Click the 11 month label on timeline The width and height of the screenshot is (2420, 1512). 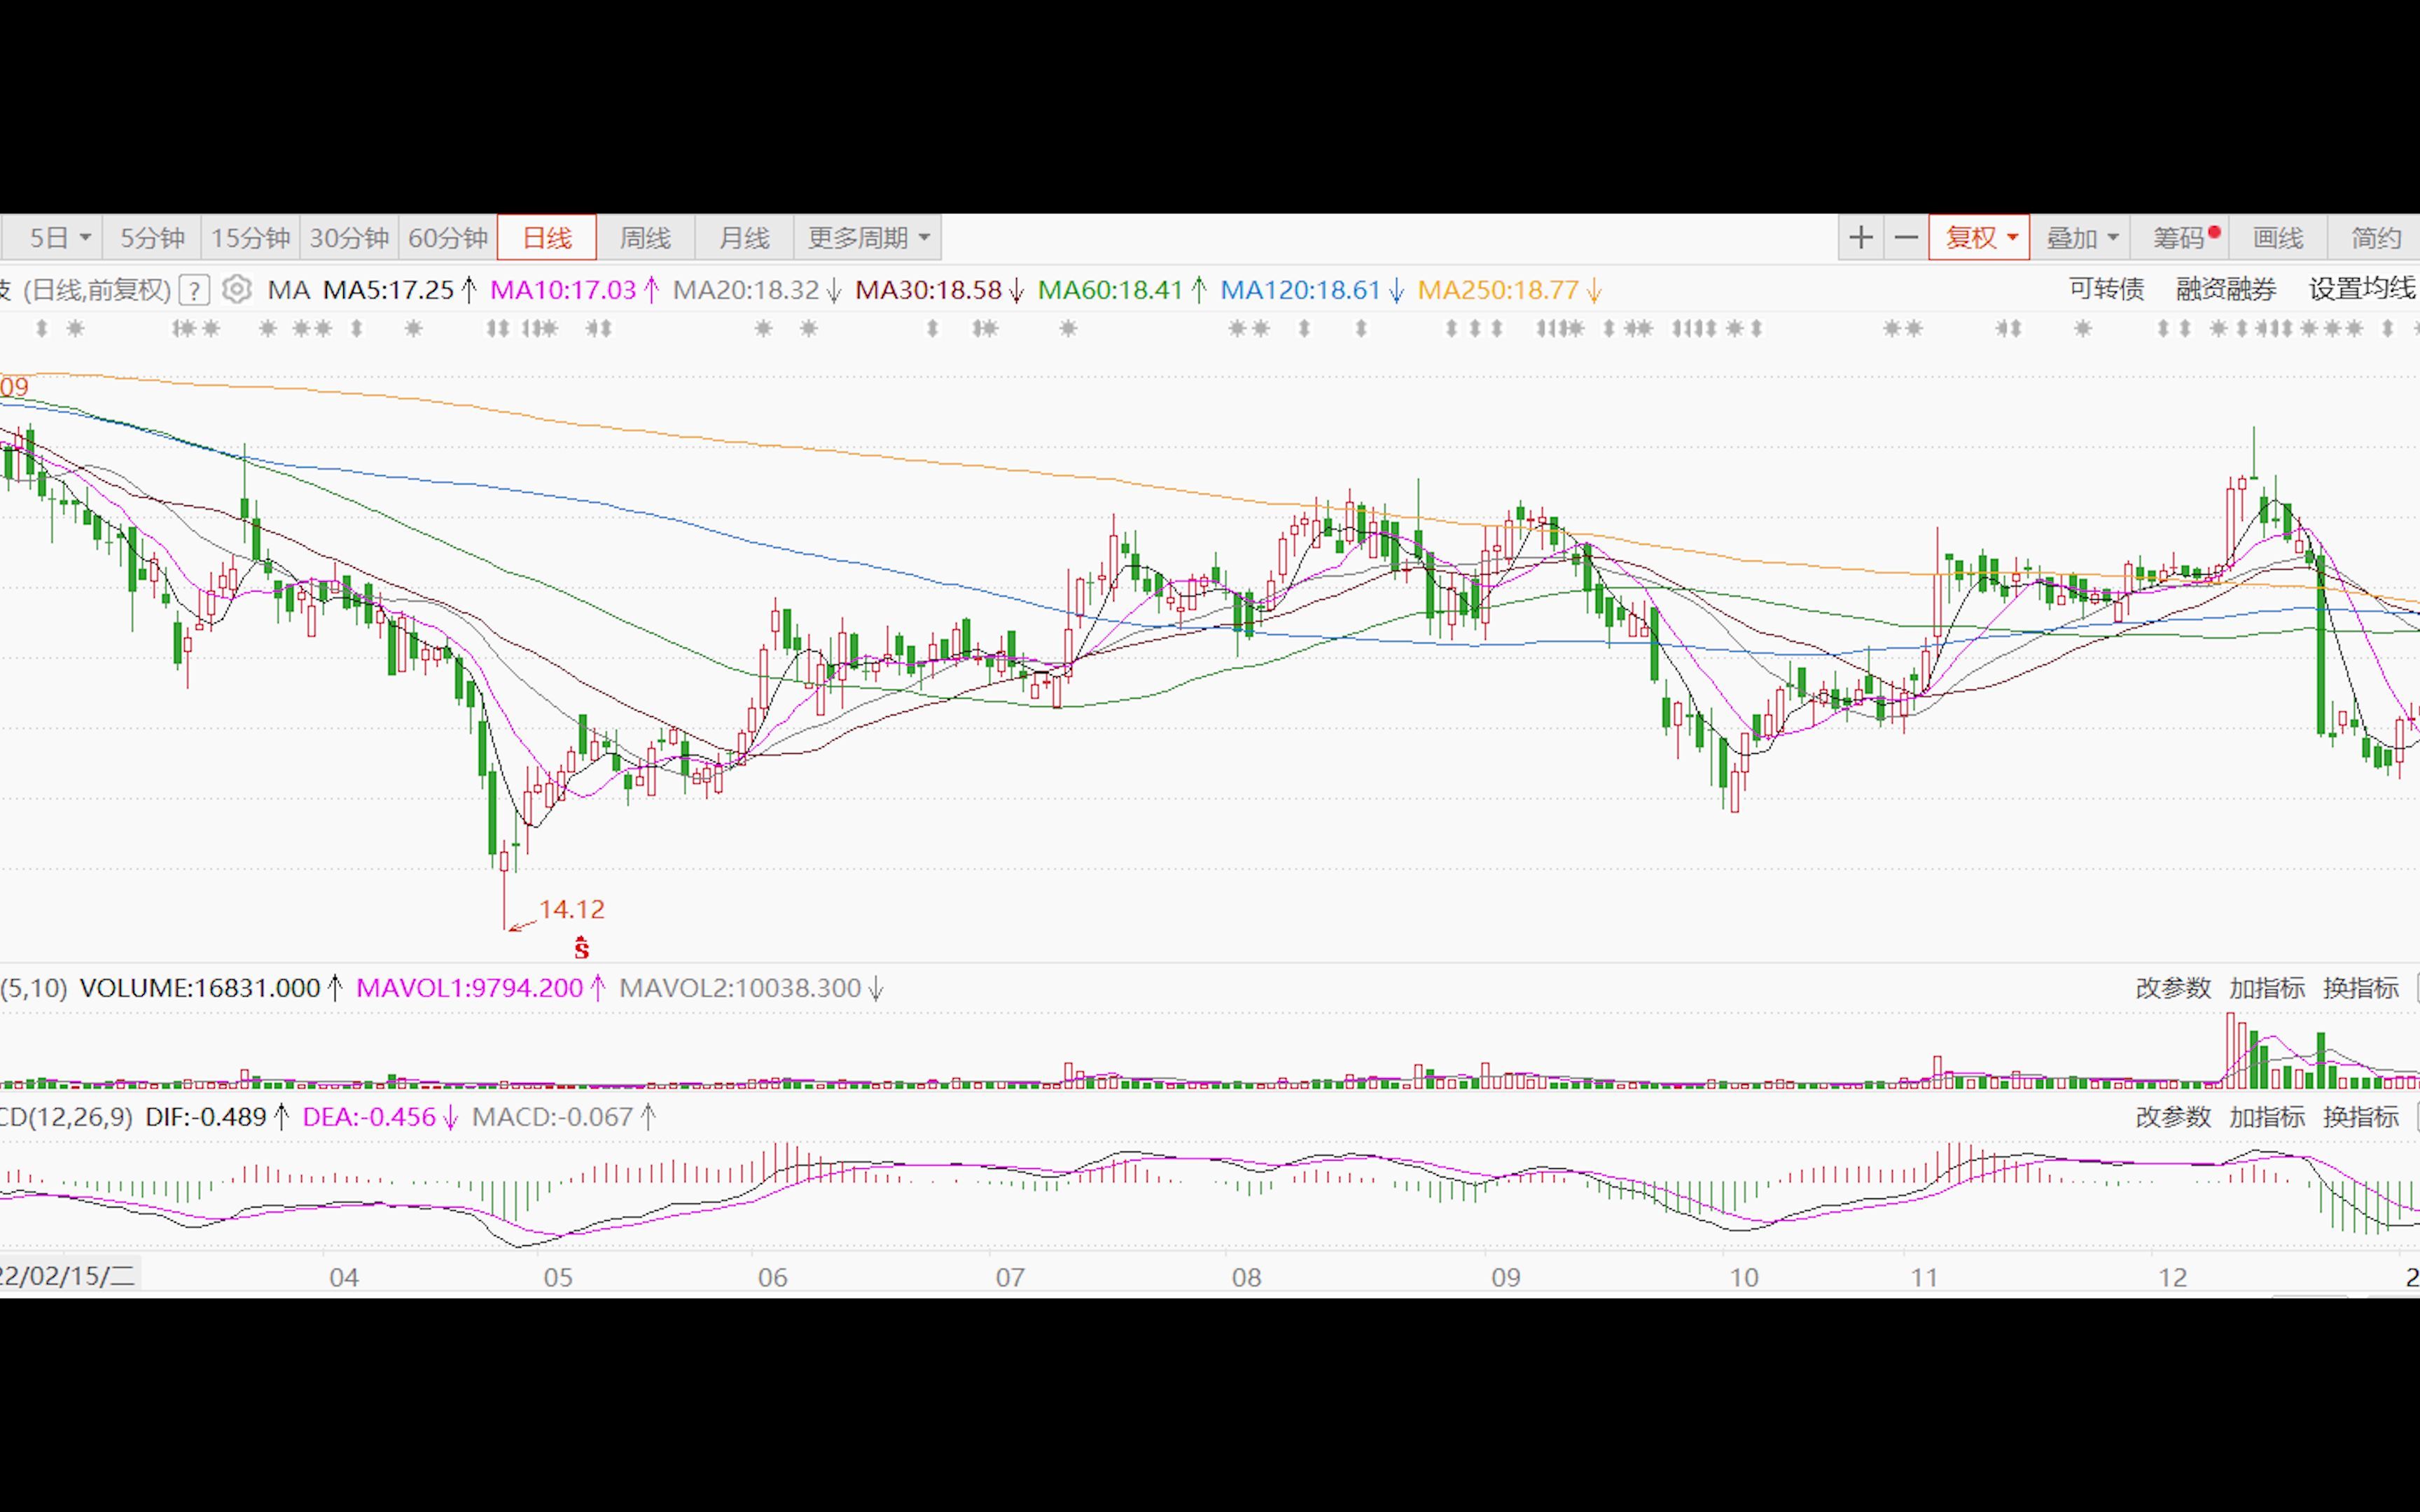coord(1925,1277)
